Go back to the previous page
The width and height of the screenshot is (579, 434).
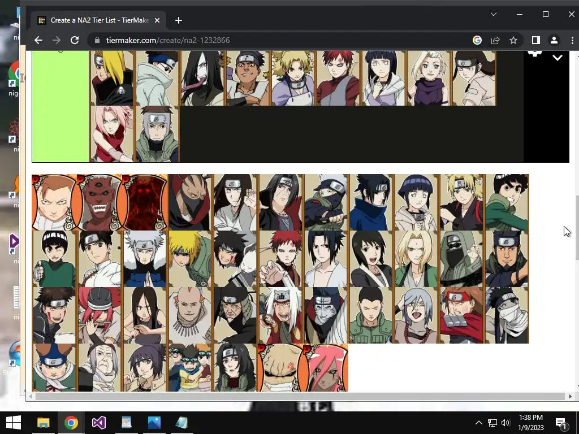(x=38, y=40)
